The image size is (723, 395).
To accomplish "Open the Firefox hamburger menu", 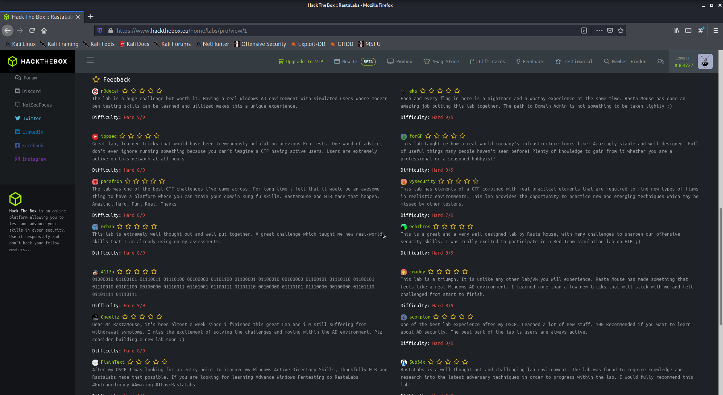I will point(716,31).
